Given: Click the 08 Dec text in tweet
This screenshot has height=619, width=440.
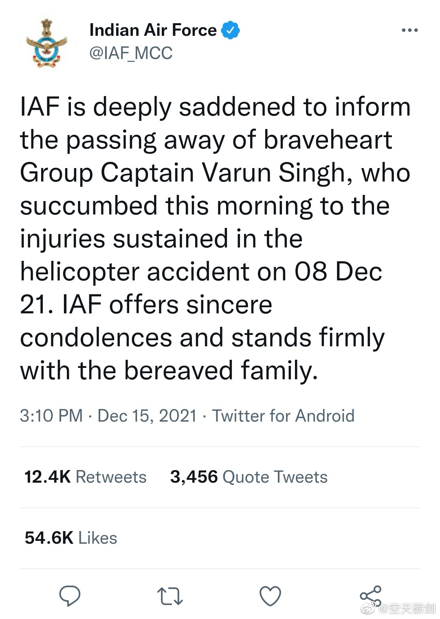Looking at the screenshot, I should coord(339,271).
